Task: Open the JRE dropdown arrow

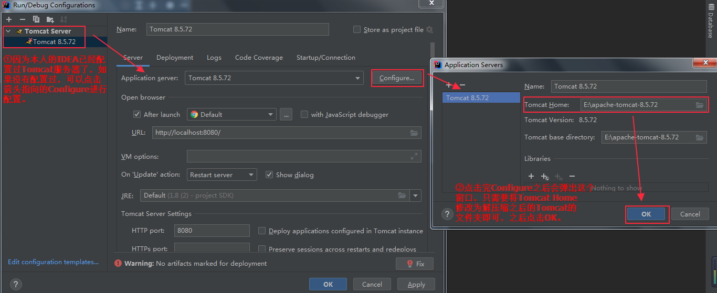Action: [x=416, y=196]
